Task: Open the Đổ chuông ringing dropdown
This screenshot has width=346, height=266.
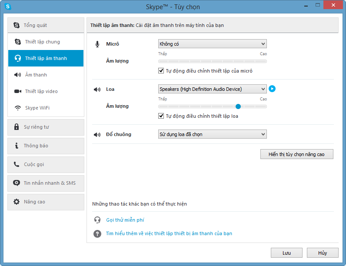Action: tap(212, 134)
